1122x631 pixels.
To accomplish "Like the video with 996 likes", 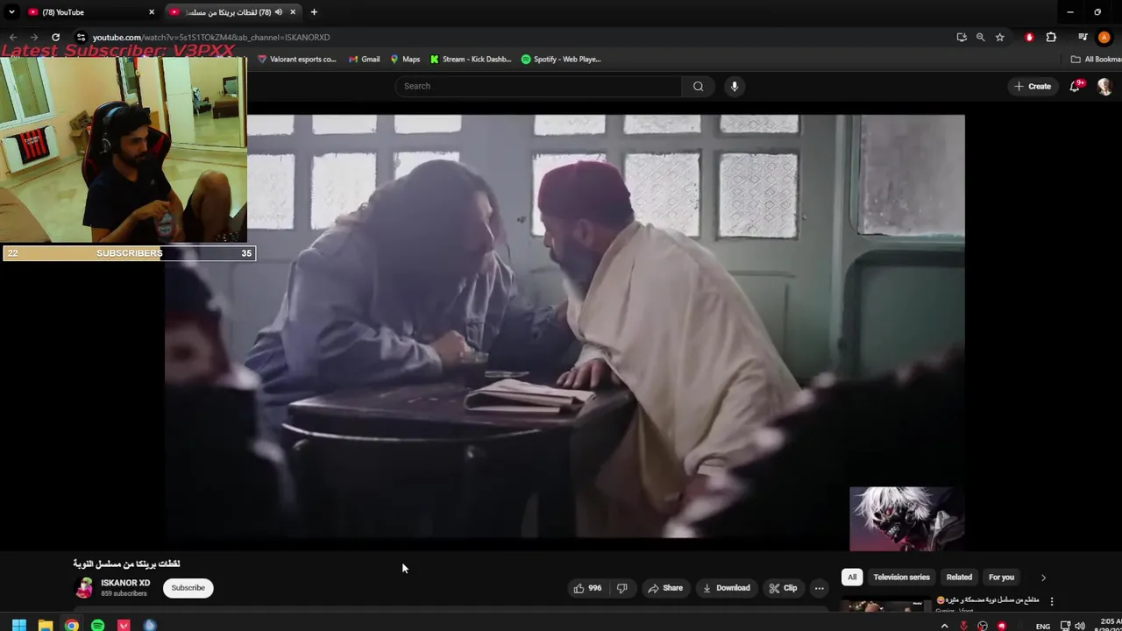I will pos(587,588).
